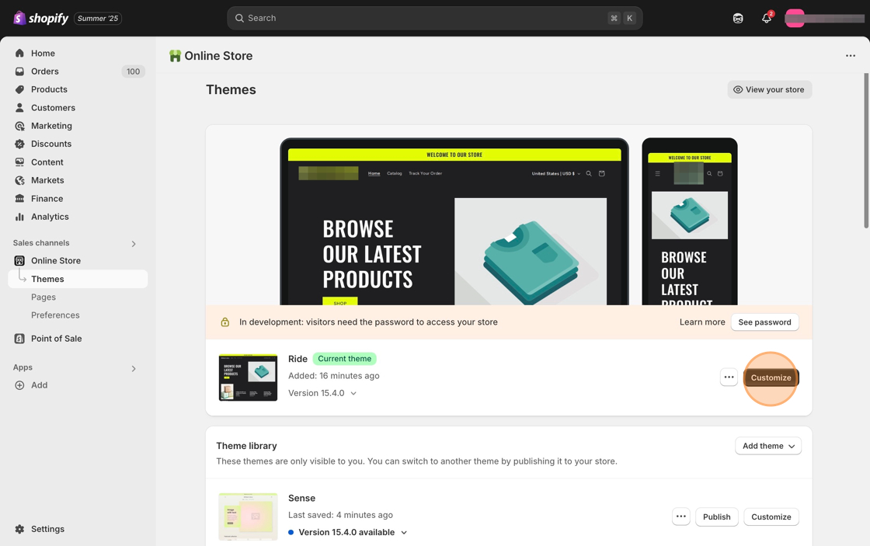Go to Orders in the sidebar

click(45, 71)
